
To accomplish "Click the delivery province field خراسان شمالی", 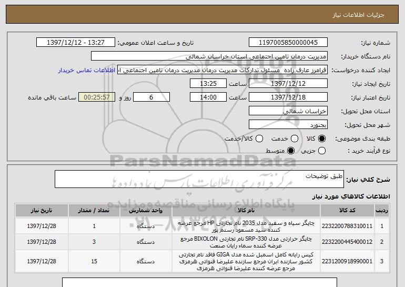I will pyautogui.click(x=288, y=111).
